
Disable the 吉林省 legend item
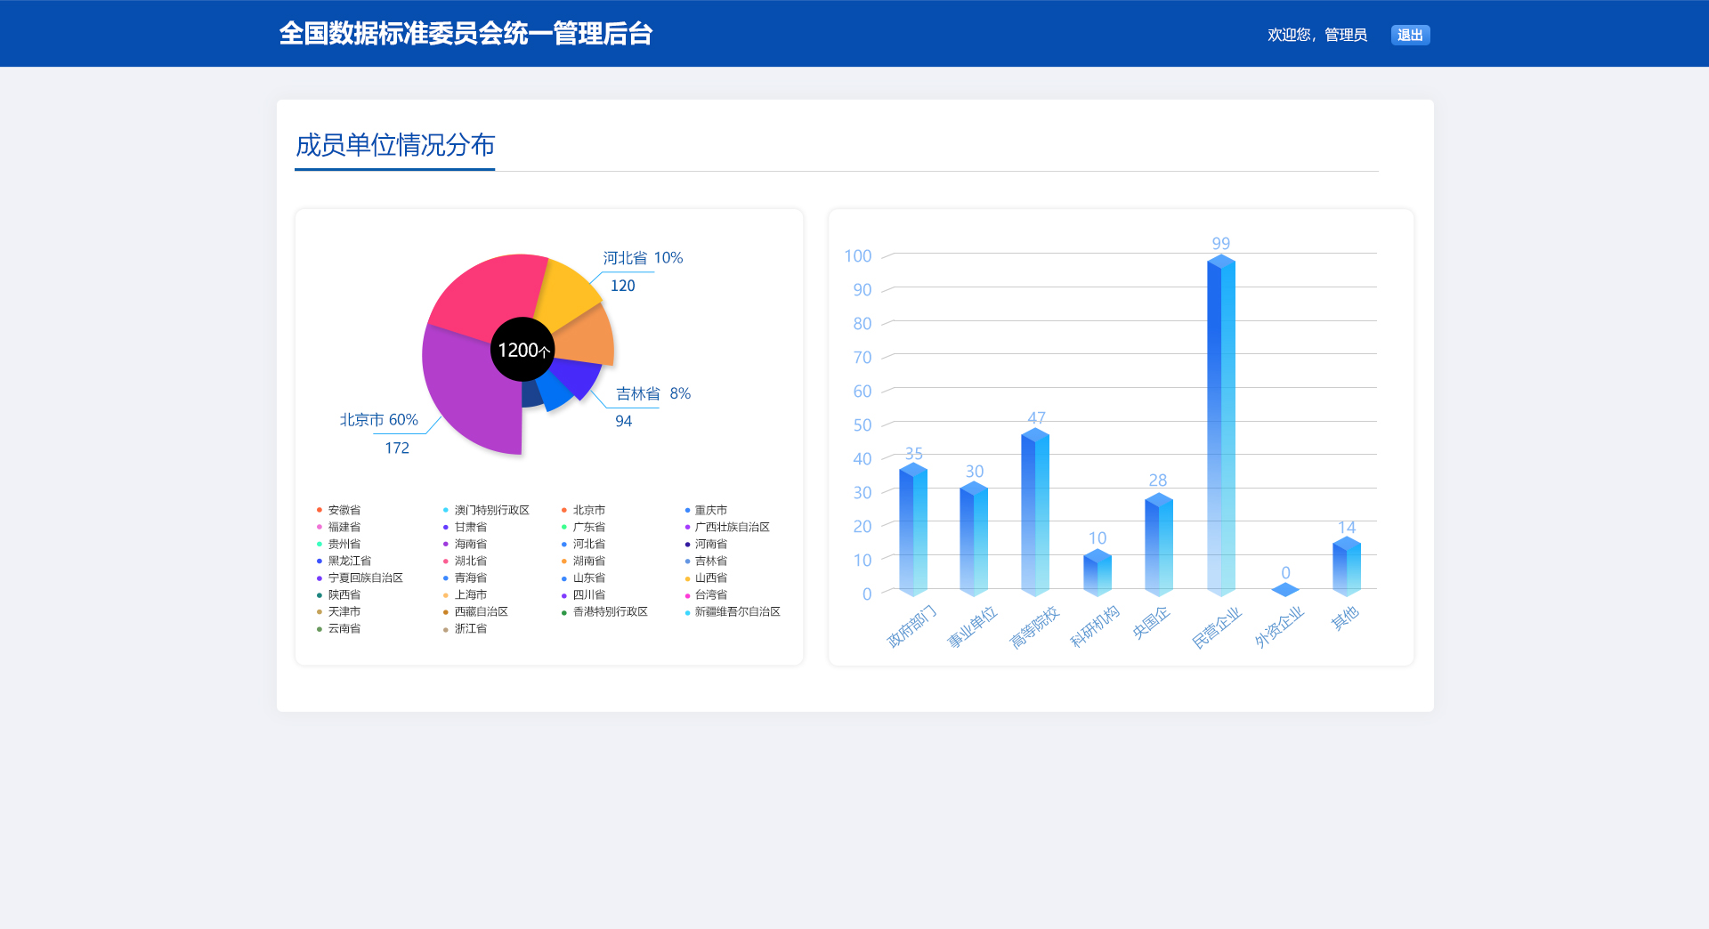pos(710,561)
